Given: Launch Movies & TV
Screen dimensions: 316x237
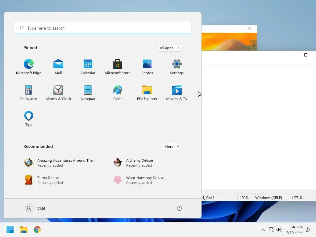Looking at the screenshot, I should [177, 93].
